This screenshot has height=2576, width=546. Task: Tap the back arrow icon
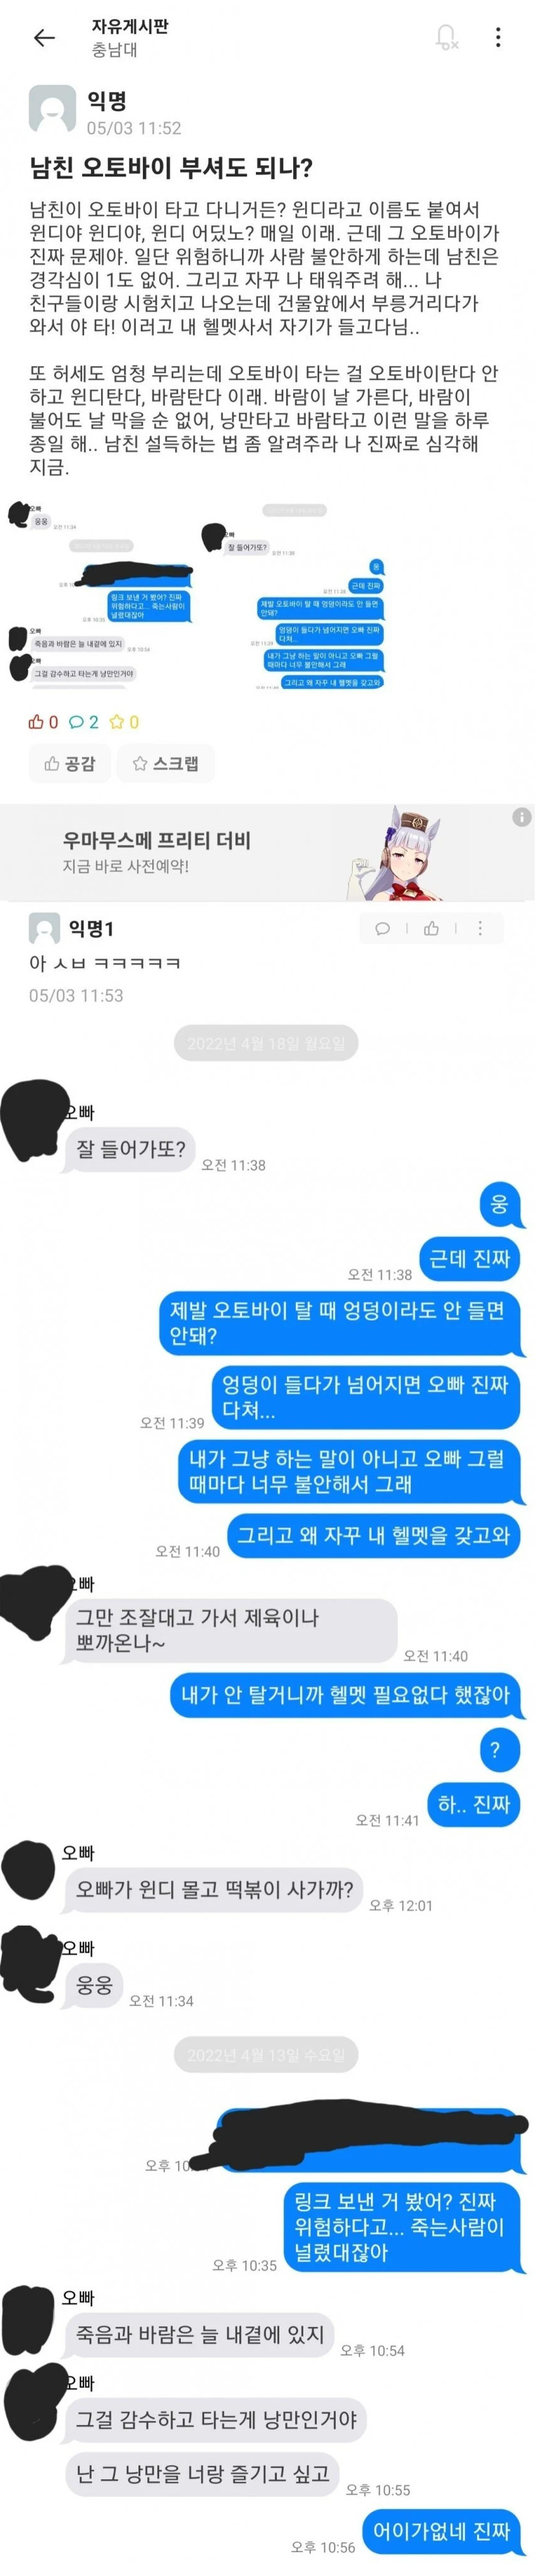pos(44,38)
